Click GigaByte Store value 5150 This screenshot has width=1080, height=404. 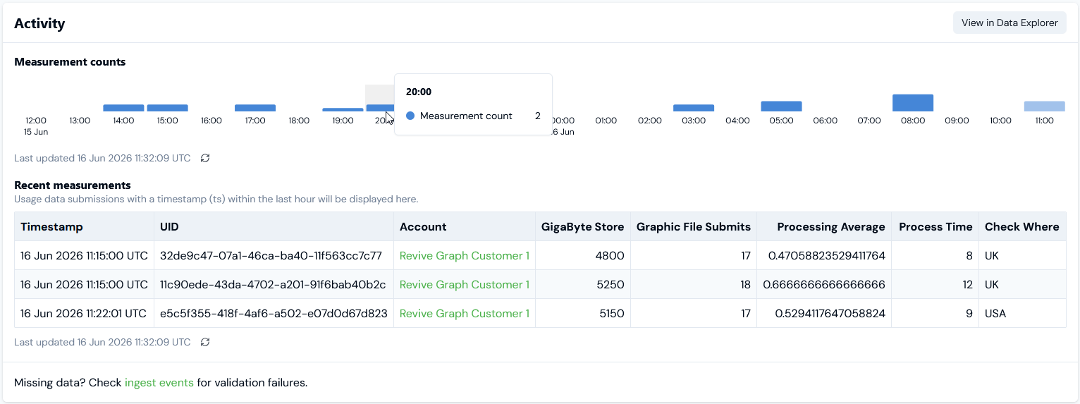[x=612, y=314]
